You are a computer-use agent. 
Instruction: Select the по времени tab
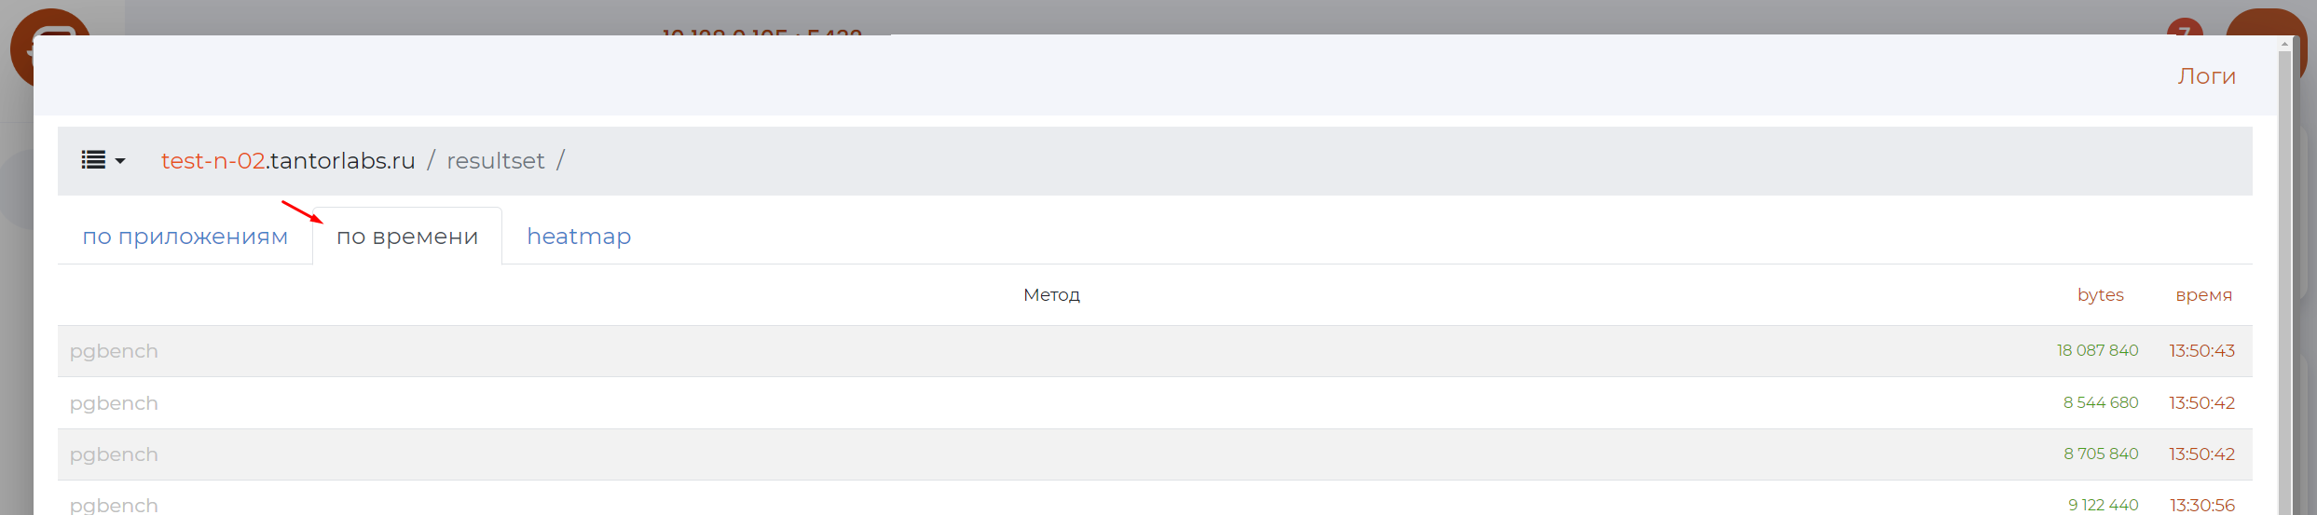[407, 237]
